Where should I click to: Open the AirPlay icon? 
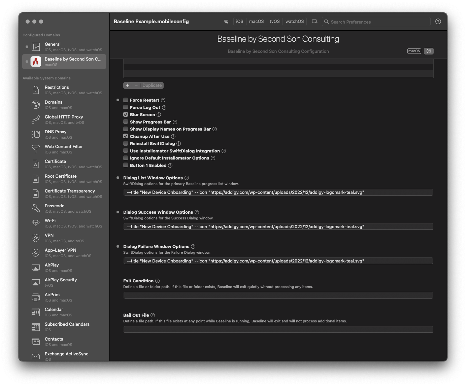36,268
